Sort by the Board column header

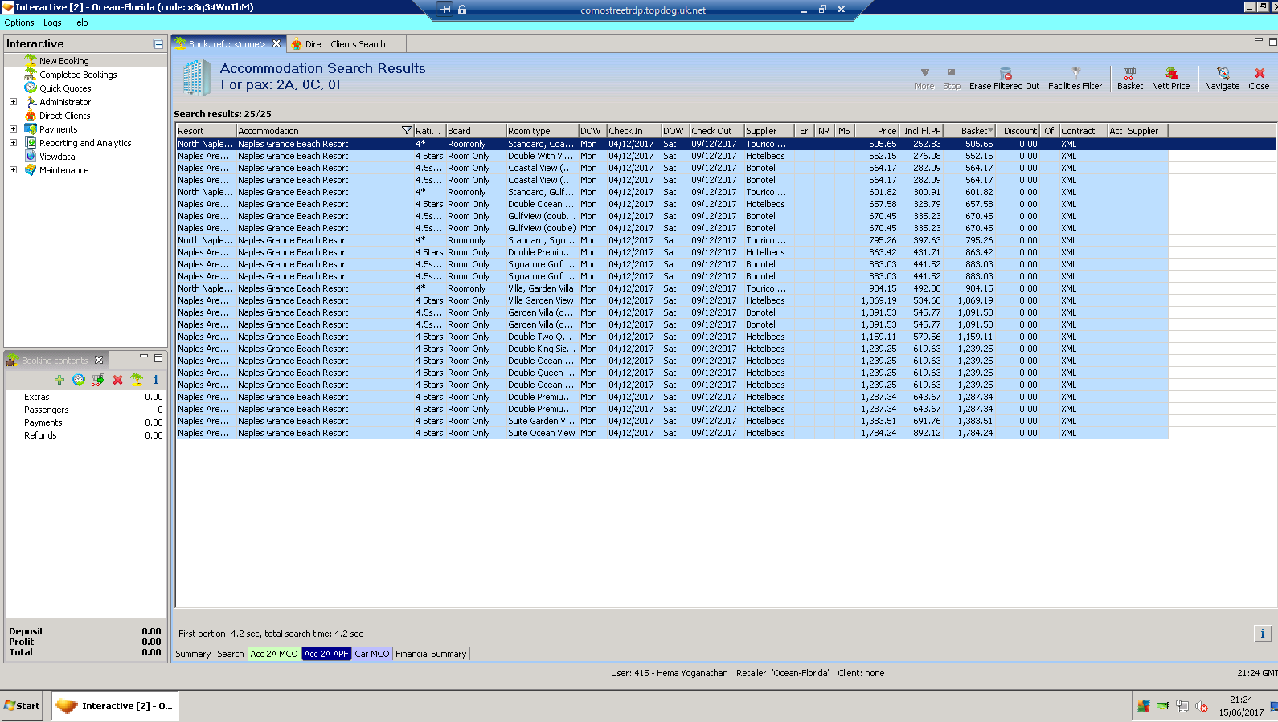[476, 131]
